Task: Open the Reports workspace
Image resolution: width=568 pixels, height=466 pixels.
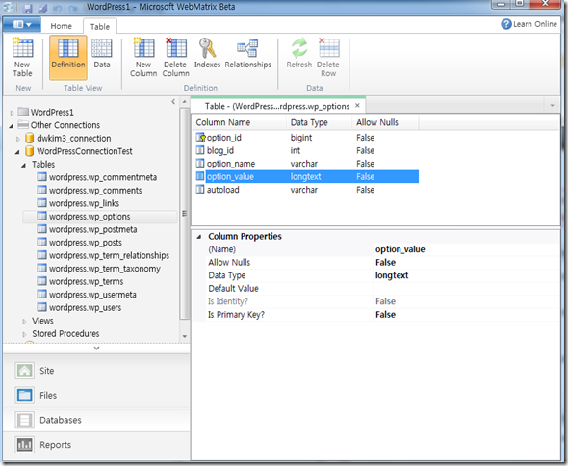Action: [x=96, y=445]
